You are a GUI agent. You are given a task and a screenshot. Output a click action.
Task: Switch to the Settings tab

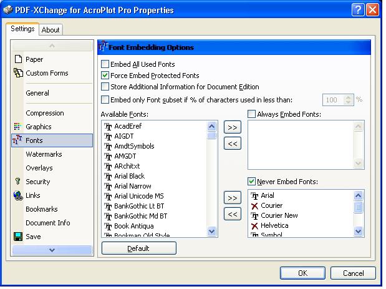tap(22, 29)
